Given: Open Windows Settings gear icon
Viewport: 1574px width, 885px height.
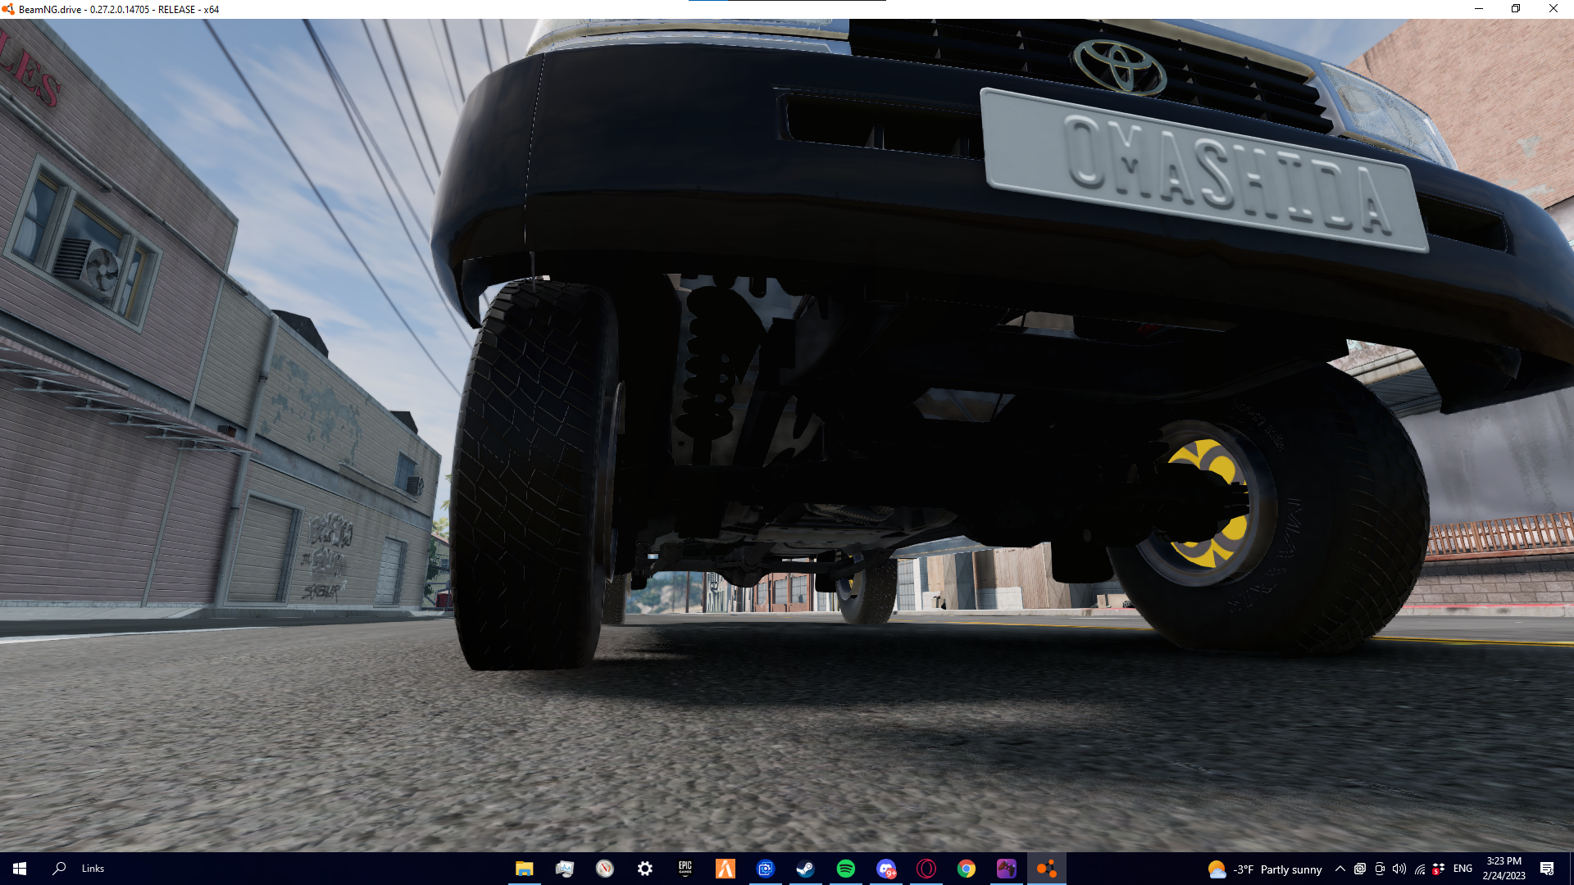Looking at the screenshot, I should (645, 869).
